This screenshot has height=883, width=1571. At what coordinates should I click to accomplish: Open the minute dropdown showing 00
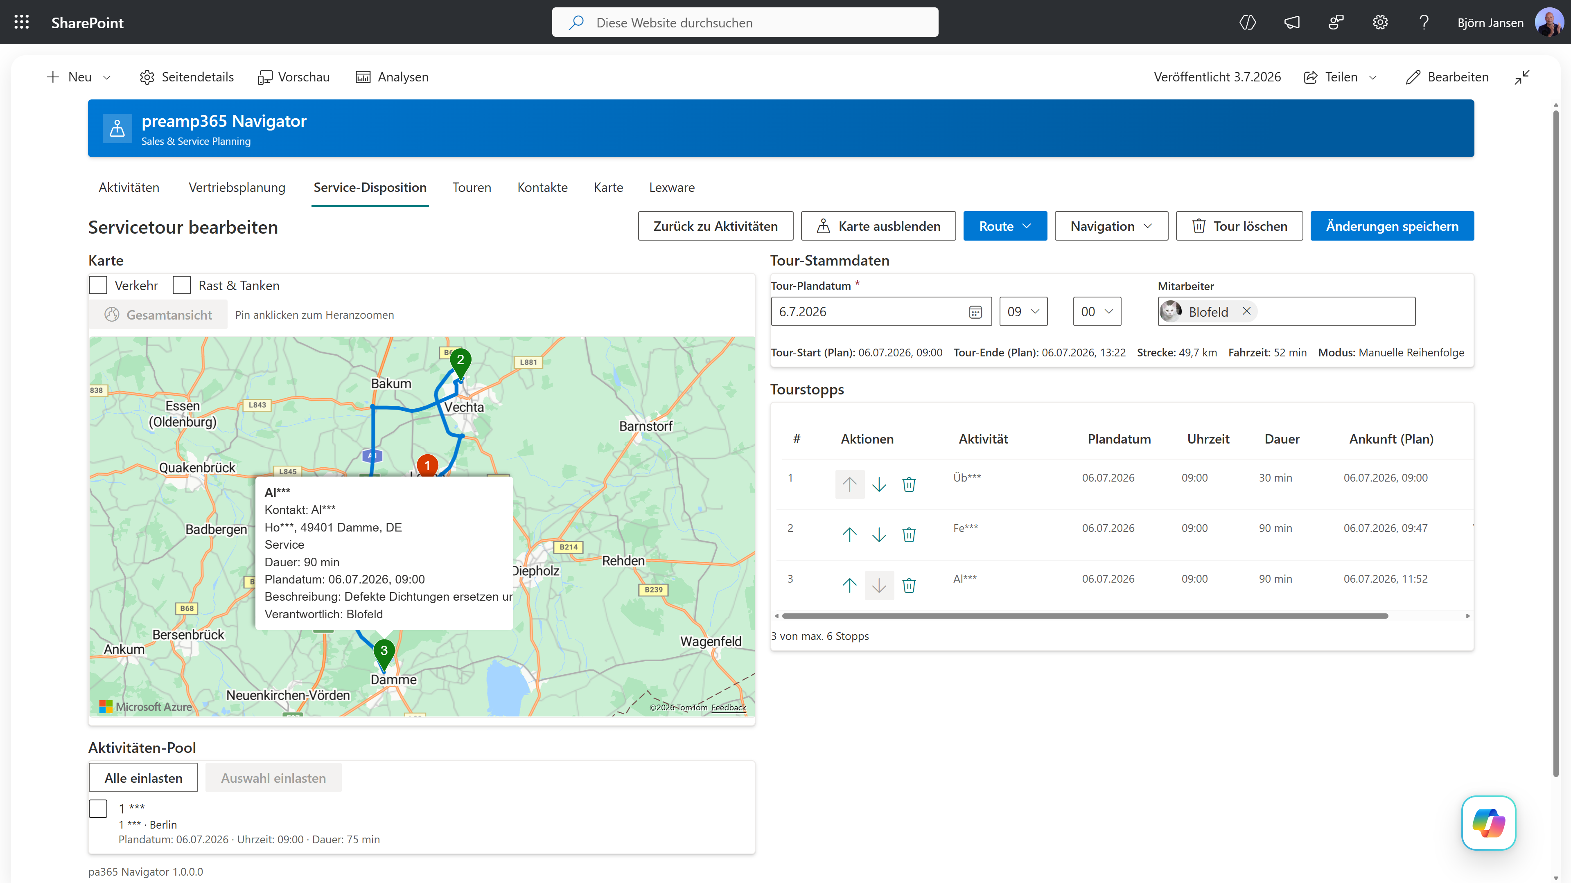click(1097, 312)
